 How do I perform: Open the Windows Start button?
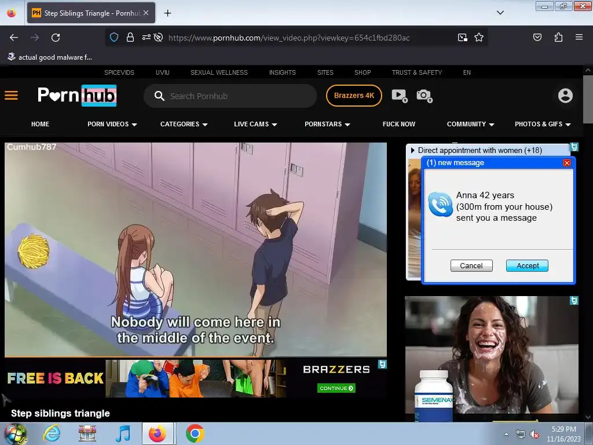pos(14,434)
